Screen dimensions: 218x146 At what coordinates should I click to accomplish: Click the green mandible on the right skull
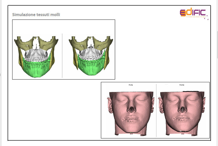[x=90, y=69]
